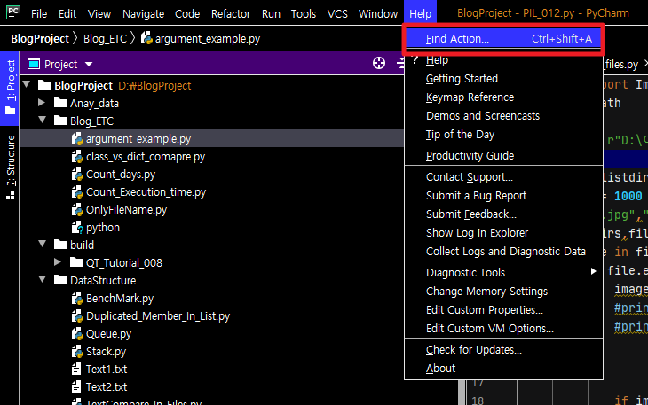Open the About dialog entry
Image resolution: width=648 pixels, height=405 pixels.
coord(504,369)
